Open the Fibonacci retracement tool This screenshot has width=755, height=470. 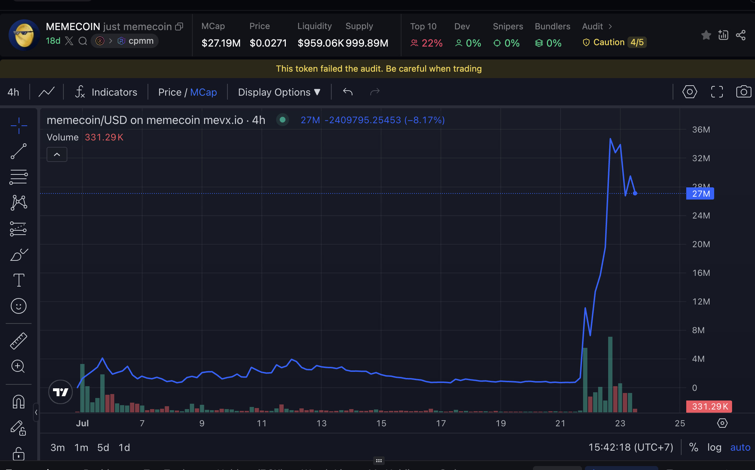click(x=19, y=177)
